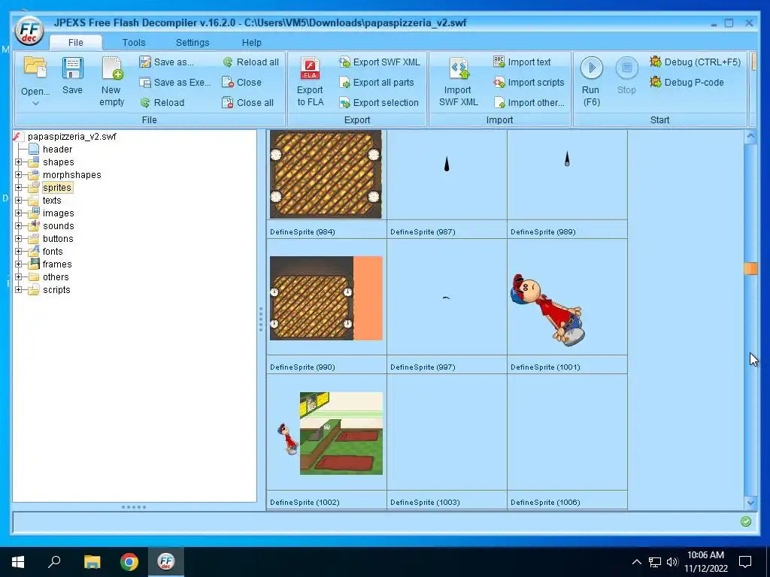This screenshot has height=577, width=770.
Task: Expand the shapes tree node
Action: click(18, 162)
